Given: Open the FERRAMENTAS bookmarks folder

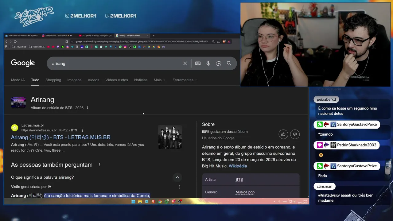Looking at the screenshot, I should (37, 47).
